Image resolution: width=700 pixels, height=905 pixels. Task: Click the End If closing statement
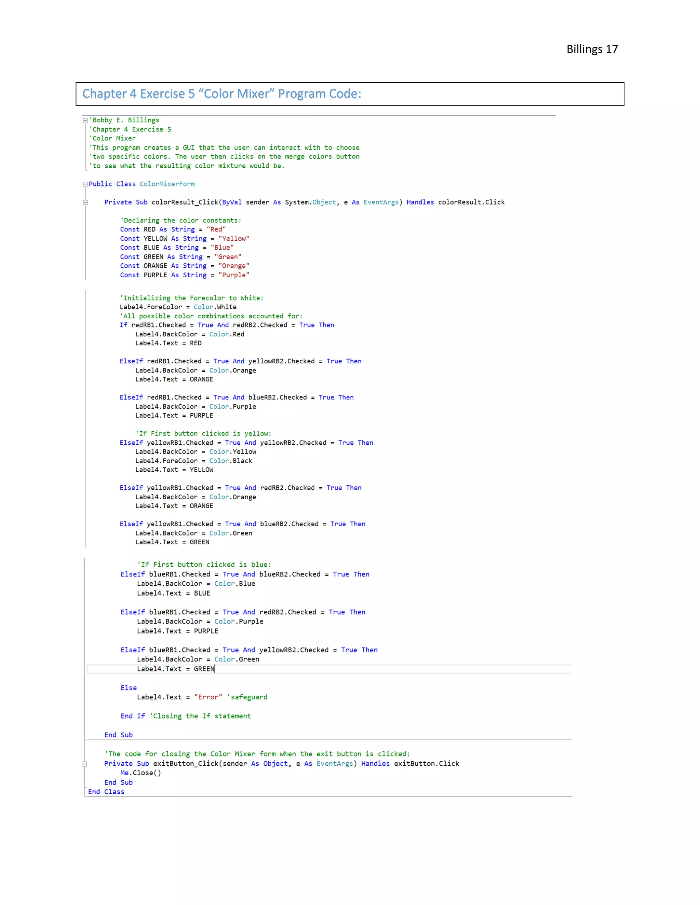(132, 716)
